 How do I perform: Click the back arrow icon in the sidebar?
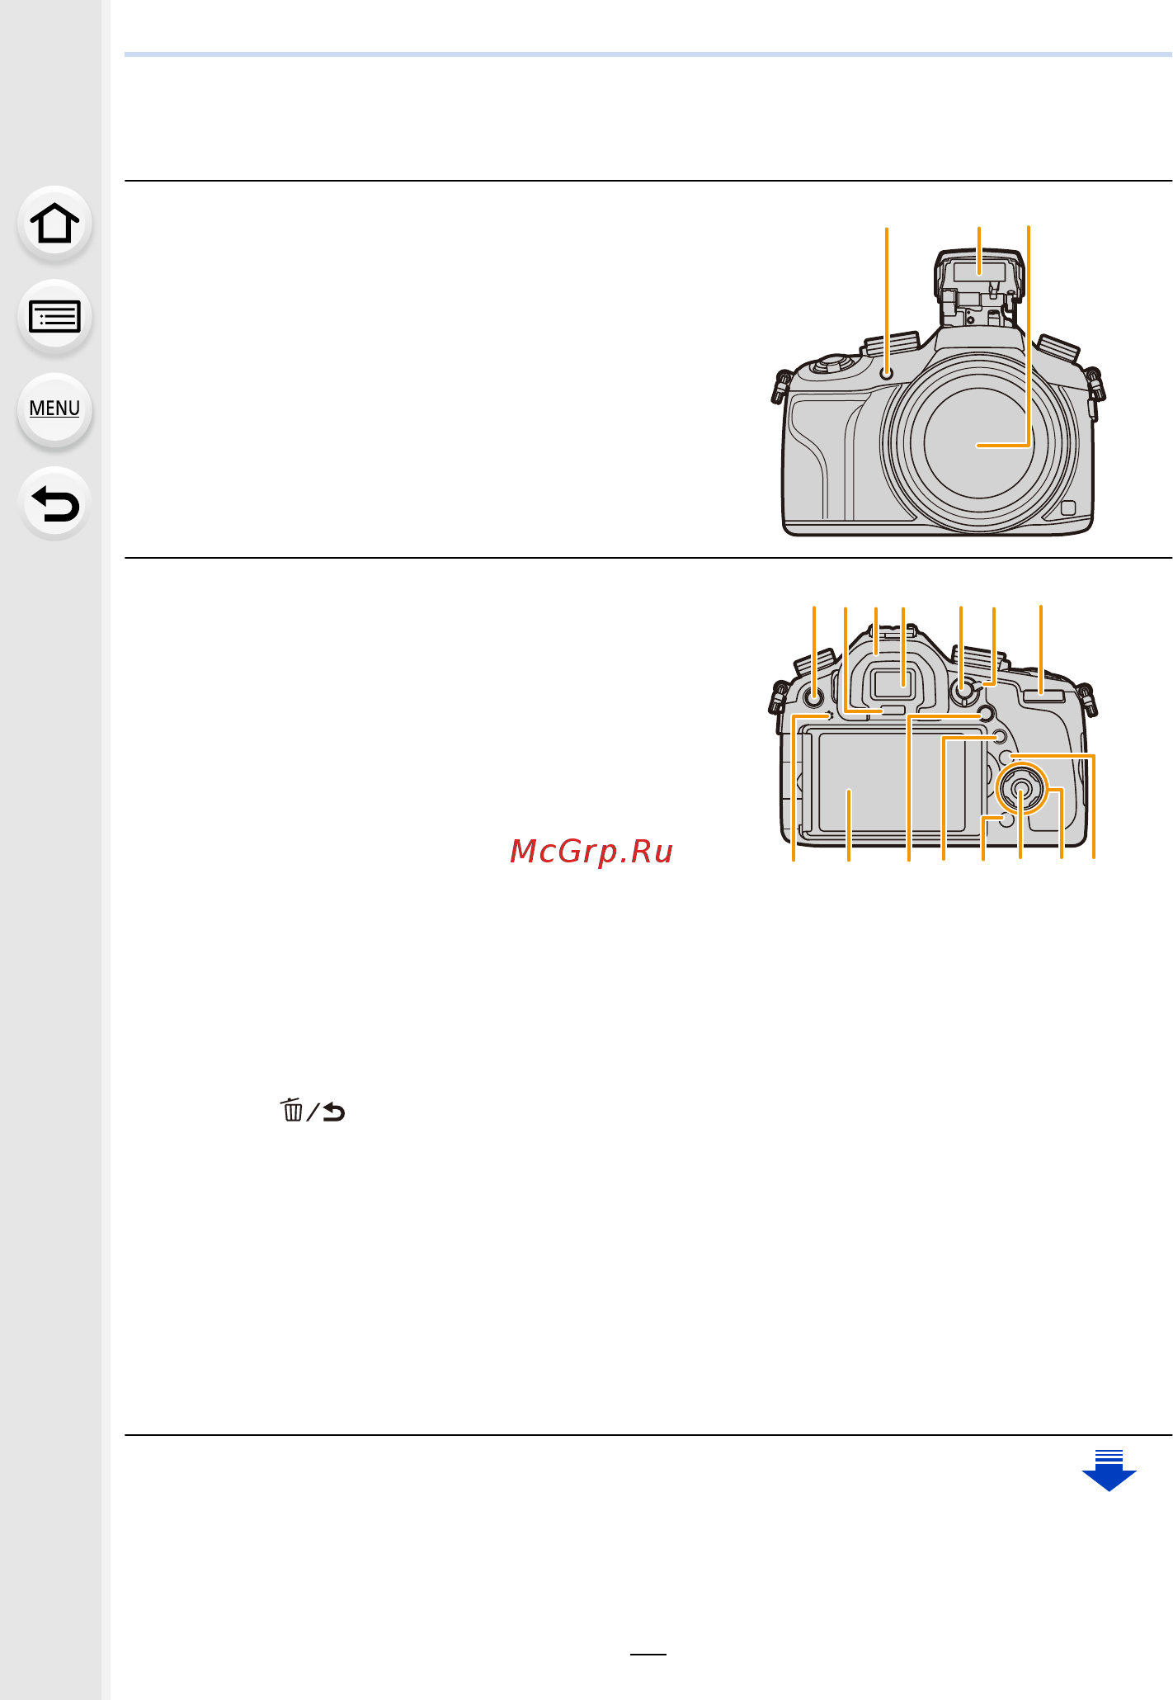coord(54,503)
